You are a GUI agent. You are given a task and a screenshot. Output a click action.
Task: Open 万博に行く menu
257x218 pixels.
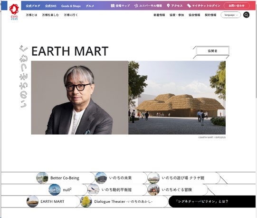pyautogui.click(x=71, y=15)
